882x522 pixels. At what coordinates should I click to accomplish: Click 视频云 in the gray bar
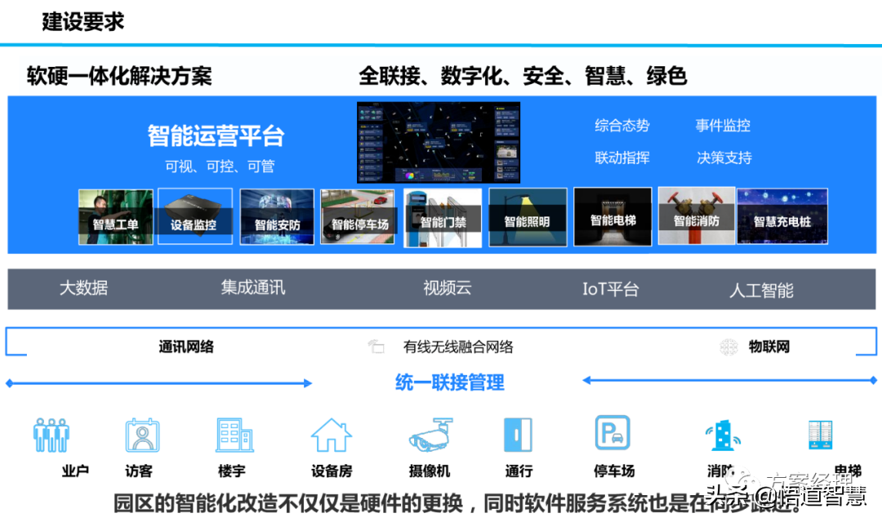point(448,288)
